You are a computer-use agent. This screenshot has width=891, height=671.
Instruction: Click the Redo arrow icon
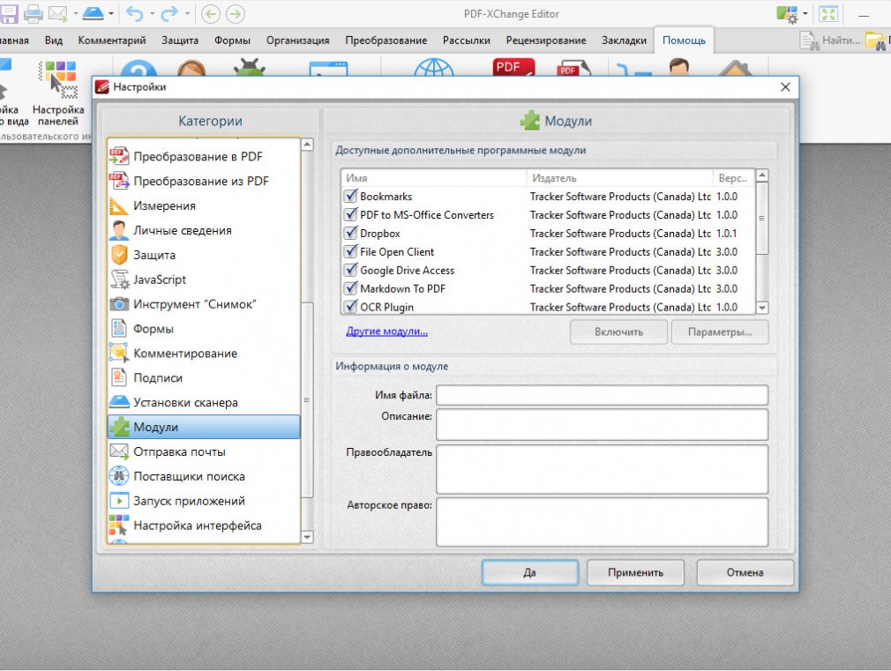click(x=169, y=13)
